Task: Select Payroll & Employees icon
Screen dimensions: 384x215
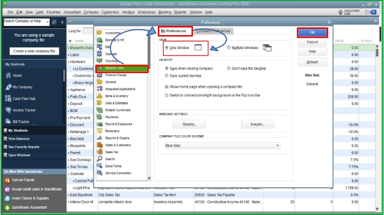Action: coord(100,124)
